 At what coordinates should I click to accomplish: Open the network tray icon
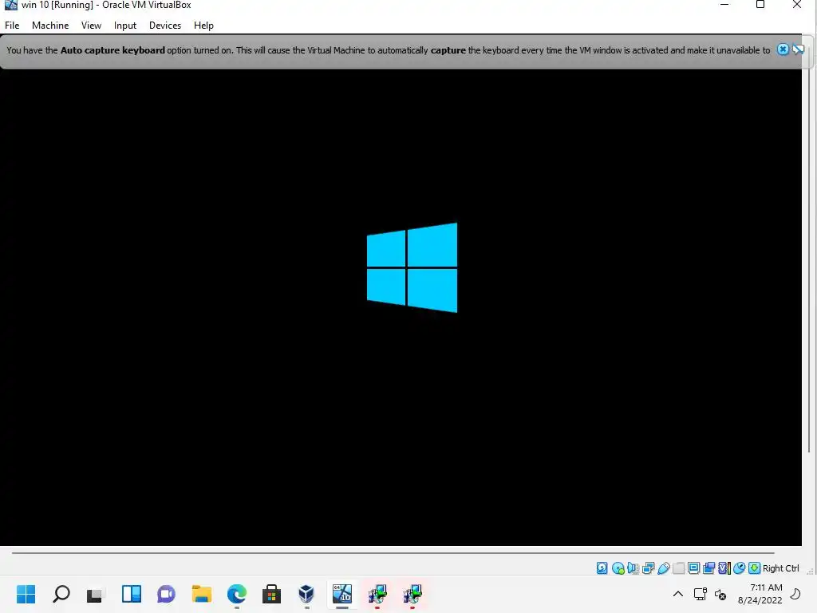click(x=700, y=594)
